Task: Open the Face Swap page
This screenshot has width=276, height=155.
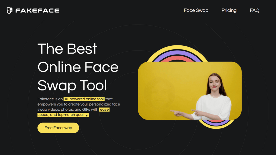Action: tap(196, 10)
